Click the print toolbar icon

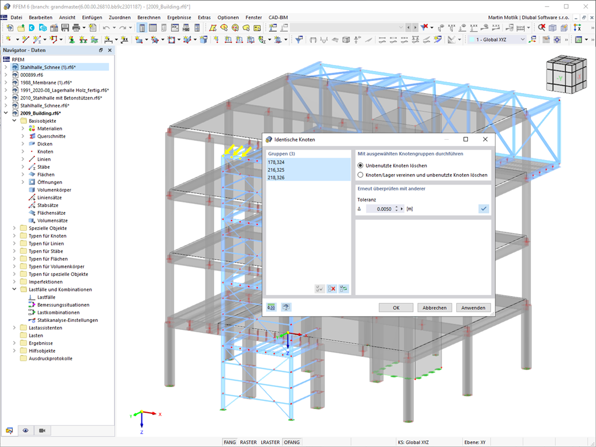coord(76,28)
